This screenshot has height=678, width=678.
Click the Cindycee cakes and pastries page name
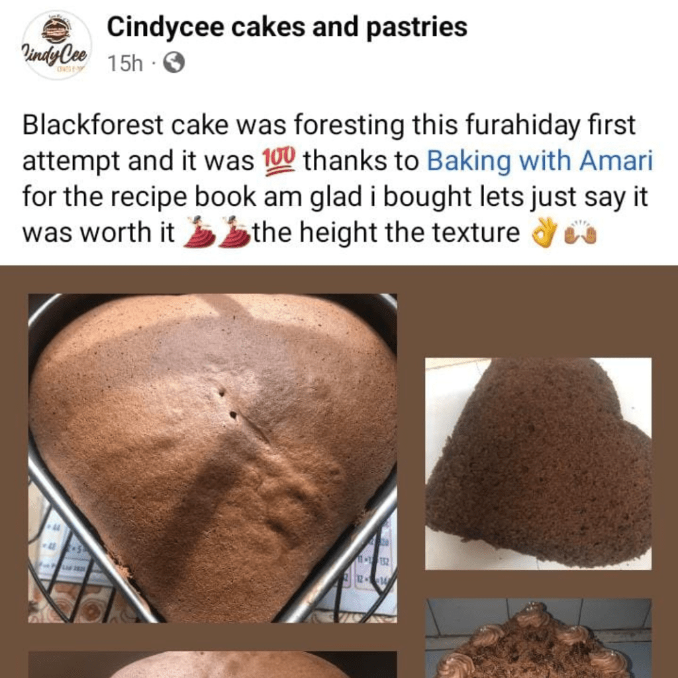click(287, 26)
